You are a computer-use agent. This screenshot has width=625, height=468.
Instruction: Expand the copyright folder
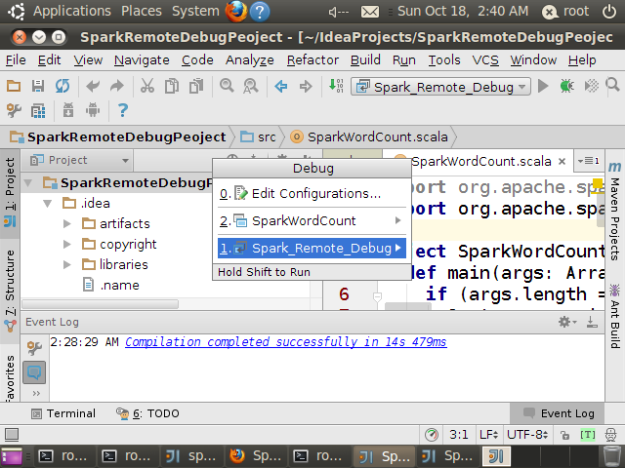point(67,244)
